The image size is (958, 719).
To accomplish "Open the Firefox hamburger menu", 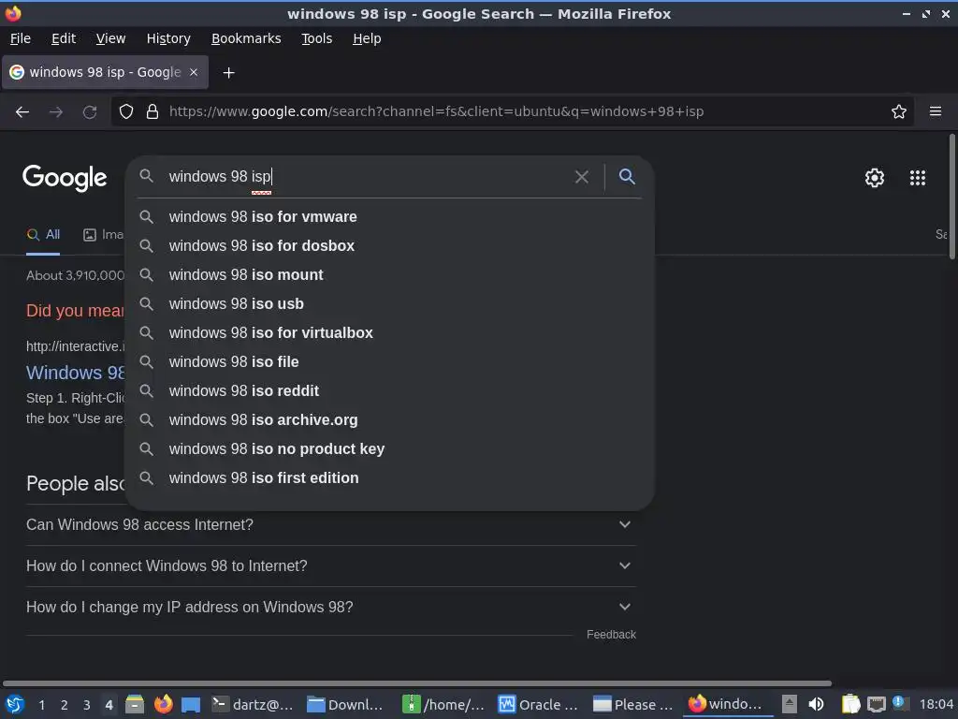I will coord(936,111).
